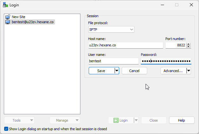199x134 pixels.
Task: Click the Cancel button
Action: pos(134,71)
